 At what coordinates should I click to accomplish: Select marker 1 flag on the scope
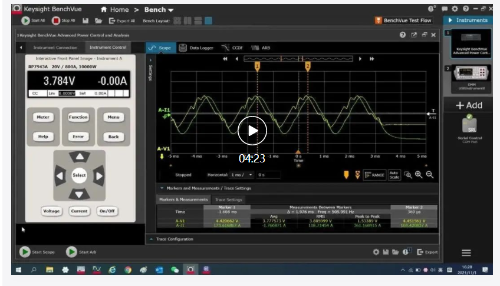257,66
